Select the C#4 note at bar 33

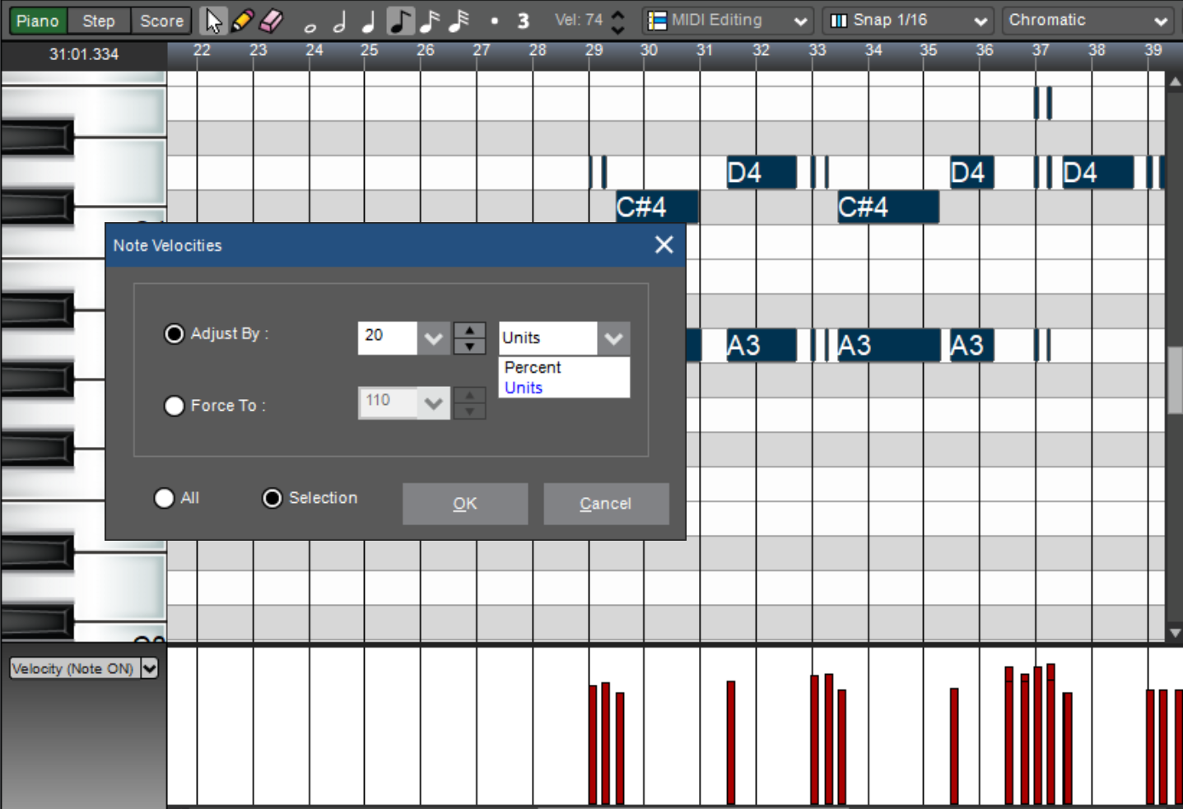coord(888,207)
